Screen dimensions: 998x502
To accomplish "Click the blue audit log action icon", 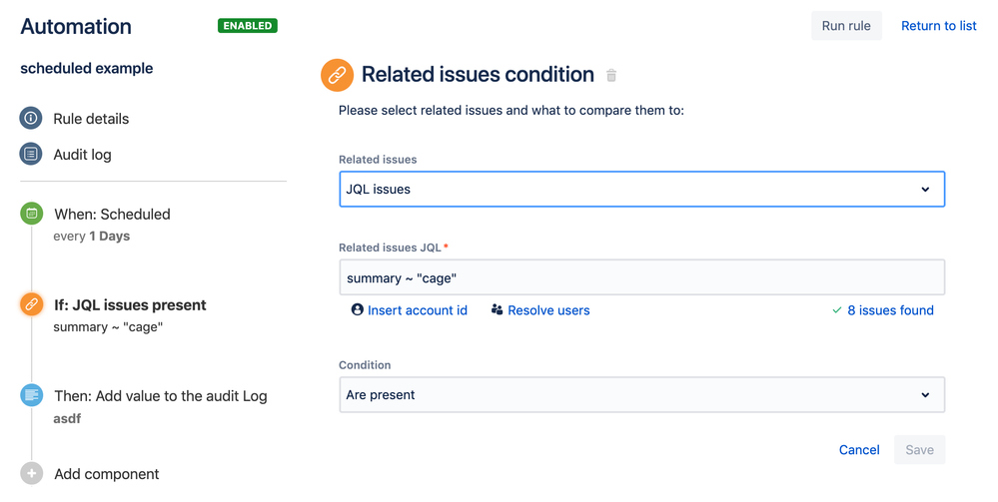I will coord(31,395).
